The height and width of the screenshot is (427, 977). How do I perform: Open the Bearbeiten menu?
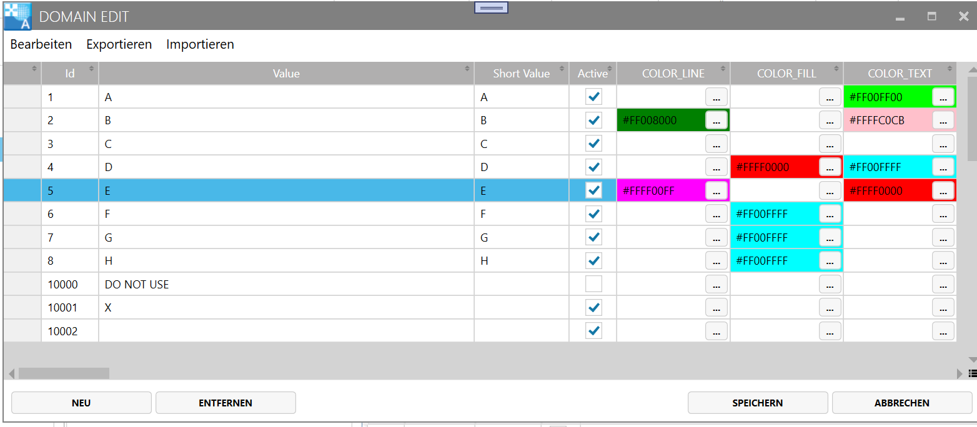41,44
